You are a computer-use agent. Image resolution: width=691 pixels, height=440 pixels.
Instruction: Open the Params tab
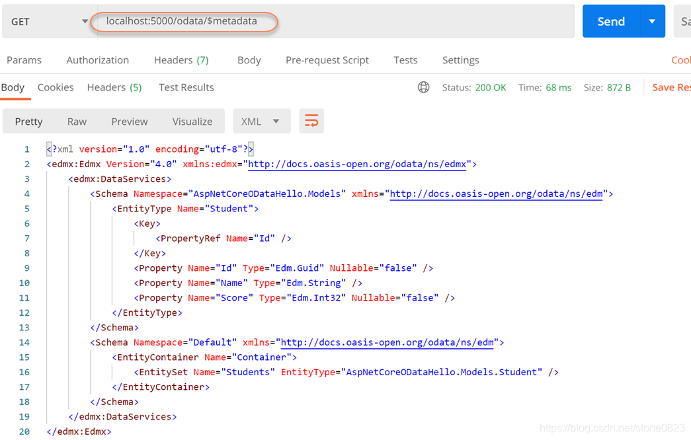(x=24, y=60)
